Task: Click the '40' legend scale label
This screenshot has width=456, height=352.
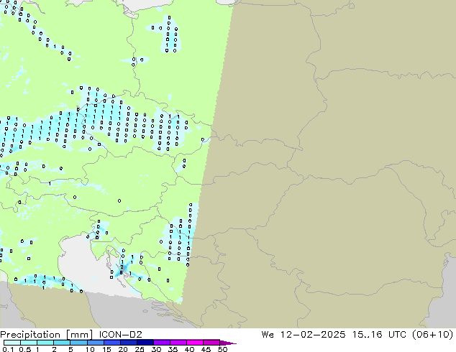Action: 189,349
